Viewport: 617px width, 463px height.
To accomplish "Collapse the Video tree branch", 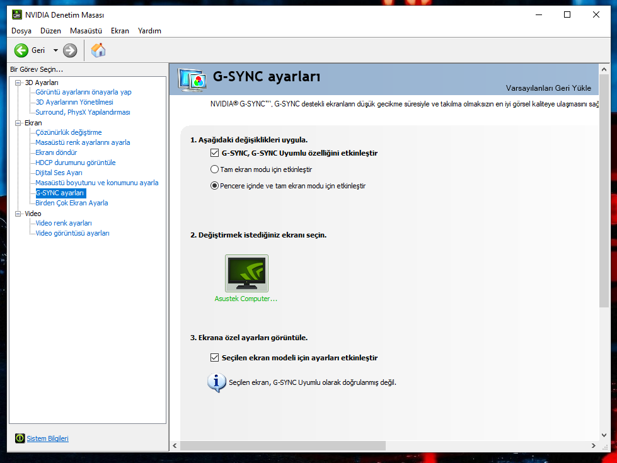I will click(18, 213).
